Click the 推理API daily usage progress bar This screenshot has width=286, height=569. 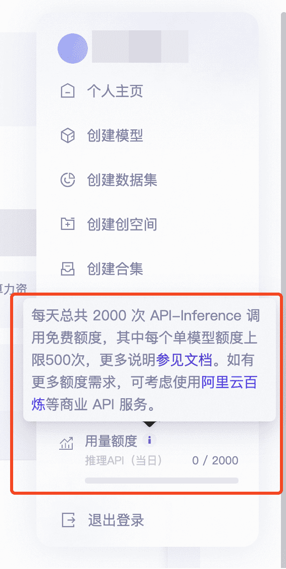click(162, 481)
